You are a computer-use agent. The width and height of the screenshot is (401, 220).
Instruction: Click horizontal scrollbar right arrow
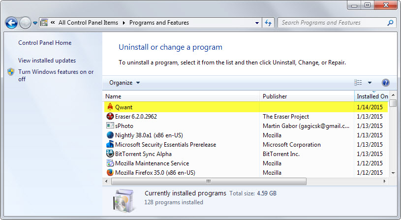[x=384, y=181]
